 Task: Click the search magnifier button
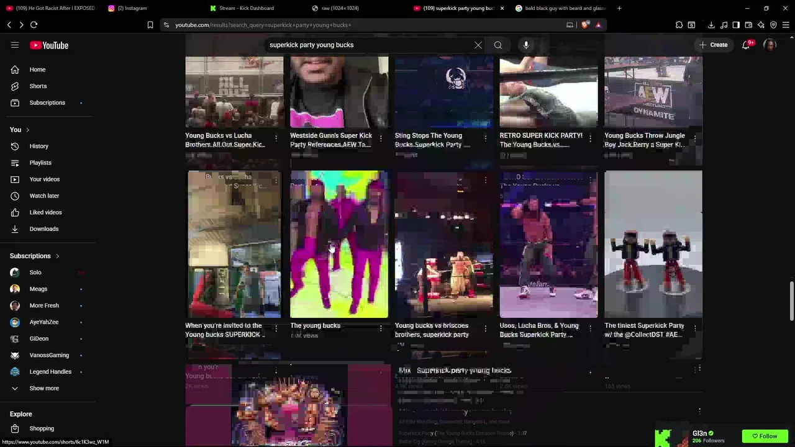click(x=498, y=45)
